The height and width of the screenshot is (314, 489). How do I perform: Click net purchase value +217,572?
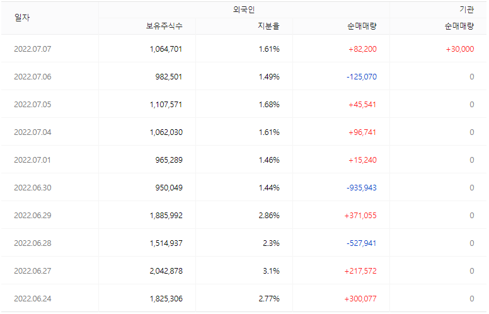[x=360, y=271]
